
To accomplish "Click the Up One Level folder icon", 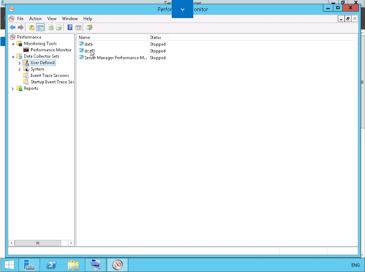I will coord(32,28).
